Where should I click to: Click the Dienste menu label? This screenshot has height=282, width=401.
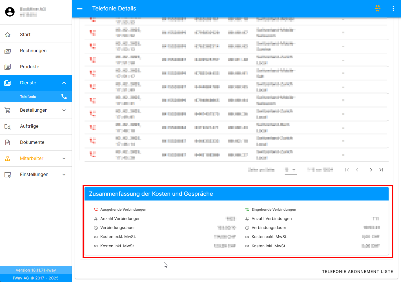(28, 83)
